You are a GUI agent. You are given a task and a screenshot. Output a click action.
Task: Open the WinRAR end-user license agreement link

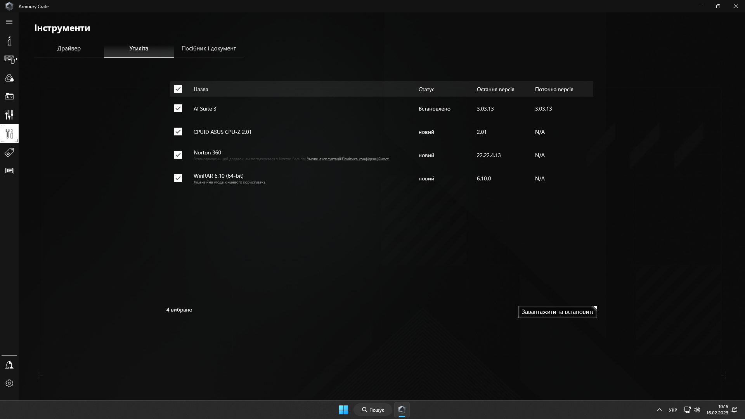pyautogui.click(x=229, y=182)
